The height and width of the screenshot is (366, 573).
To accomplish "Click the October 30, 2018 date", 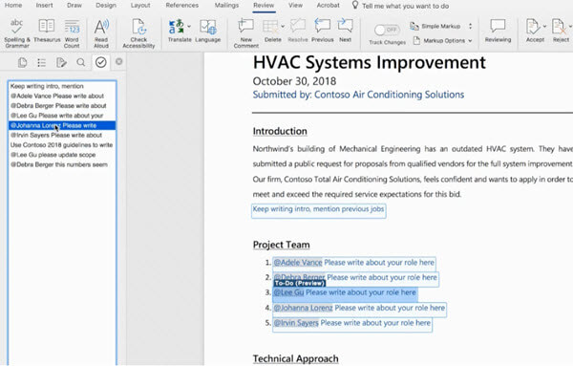I will 294,81.
